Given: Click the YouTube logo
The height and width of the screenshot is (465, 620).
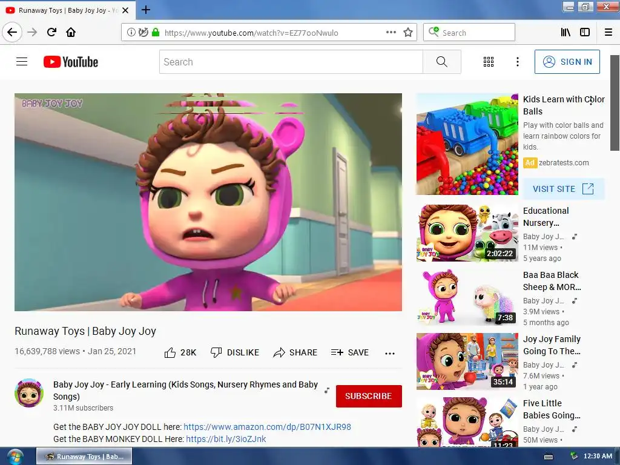Looking at the screenshot, I should (x=71, y=62).
